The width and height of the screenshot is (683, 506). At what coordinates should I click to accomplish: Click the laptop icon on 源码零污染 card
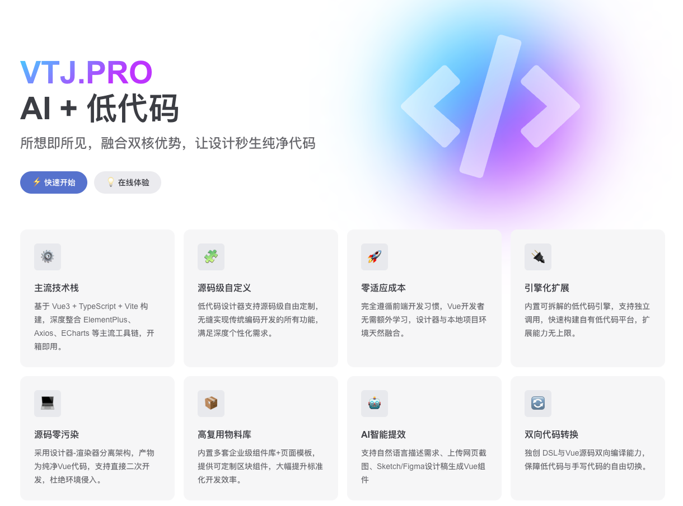pyautogui.click(x=48, y=404)
